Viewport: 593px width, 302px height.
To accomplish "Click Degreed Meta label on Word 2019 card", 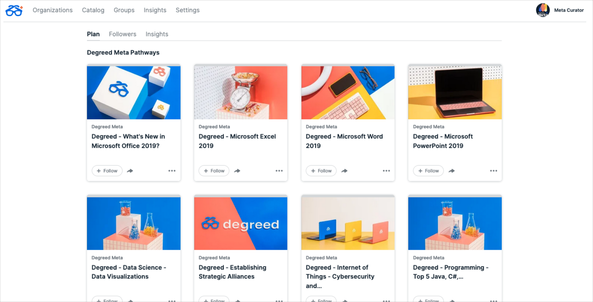I will pos(321,127).
